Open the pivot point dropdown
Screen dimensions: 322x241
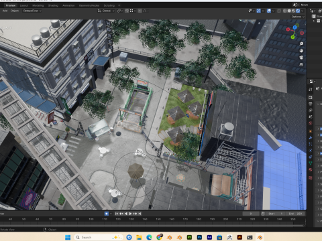tap(120, 11)
